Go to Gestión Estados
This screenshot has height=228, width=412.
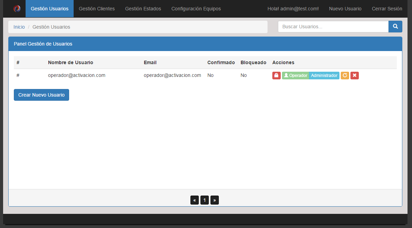(143, 9)
